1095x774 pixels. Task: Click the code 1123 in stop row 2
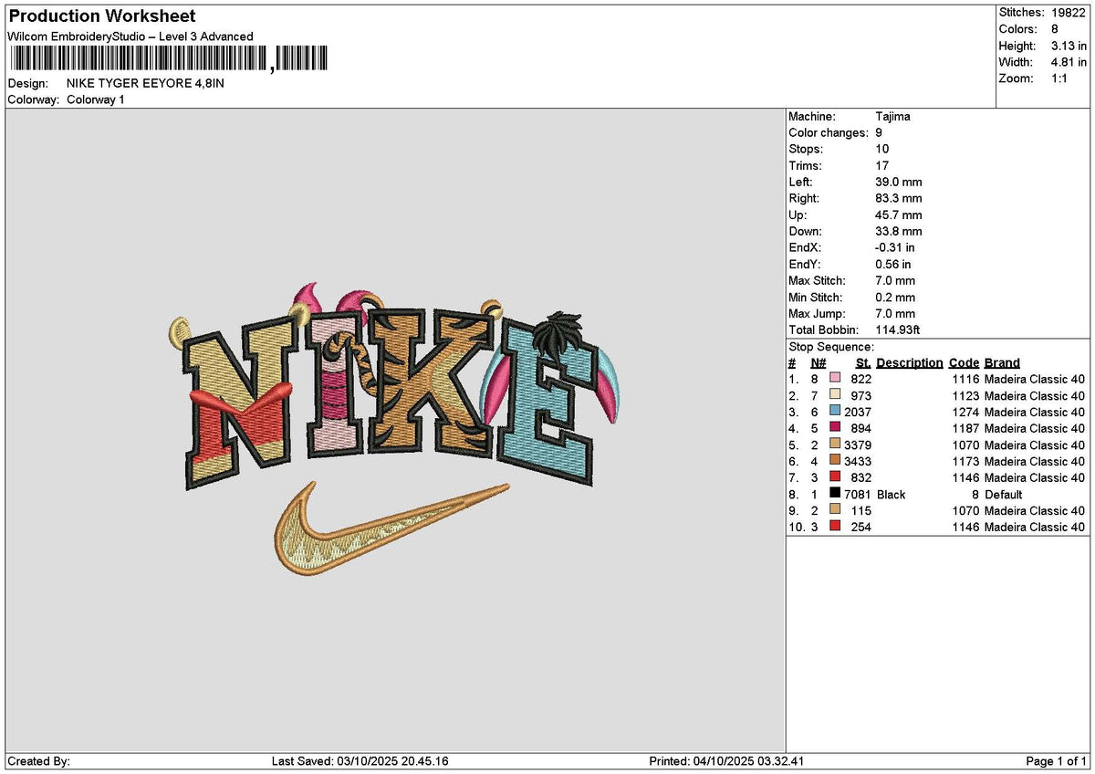click(x=965, y=395)
